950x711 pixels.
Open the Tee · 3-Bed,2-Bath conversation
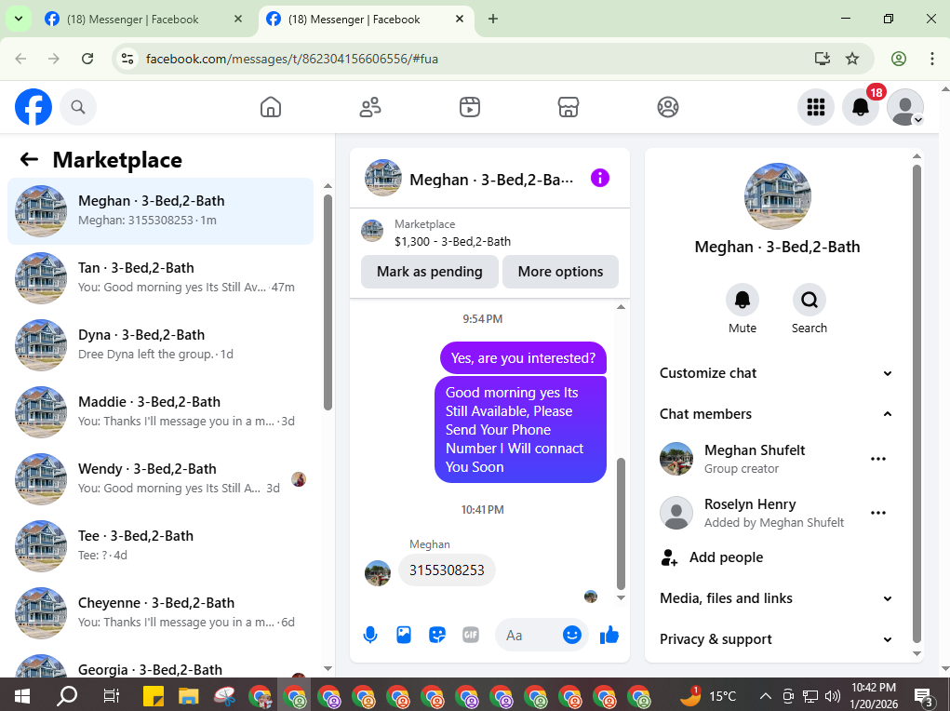(x=160, y=545)
